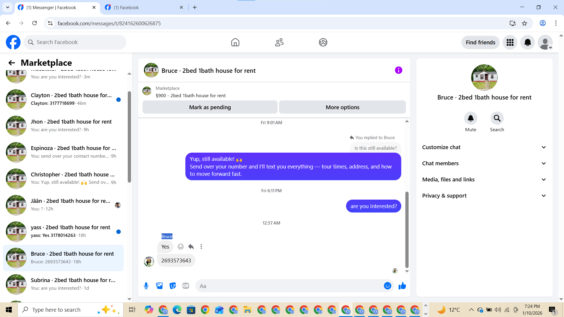Click the Find friends button

point(480,42)
